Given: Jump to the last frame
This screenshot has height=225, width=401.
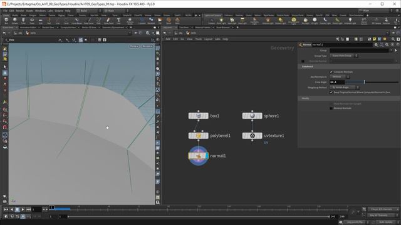Looking at the screenshot, I should [28, 209].
